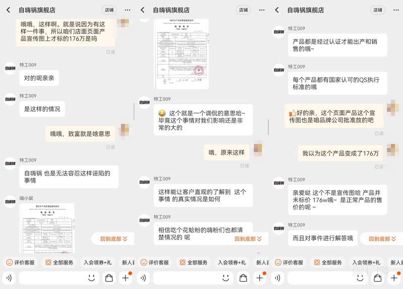The height and width of the screenshot is (289, 403).
Task: Tap plus attachment icon in right screenshot
Action: click(x=394, y=278)
